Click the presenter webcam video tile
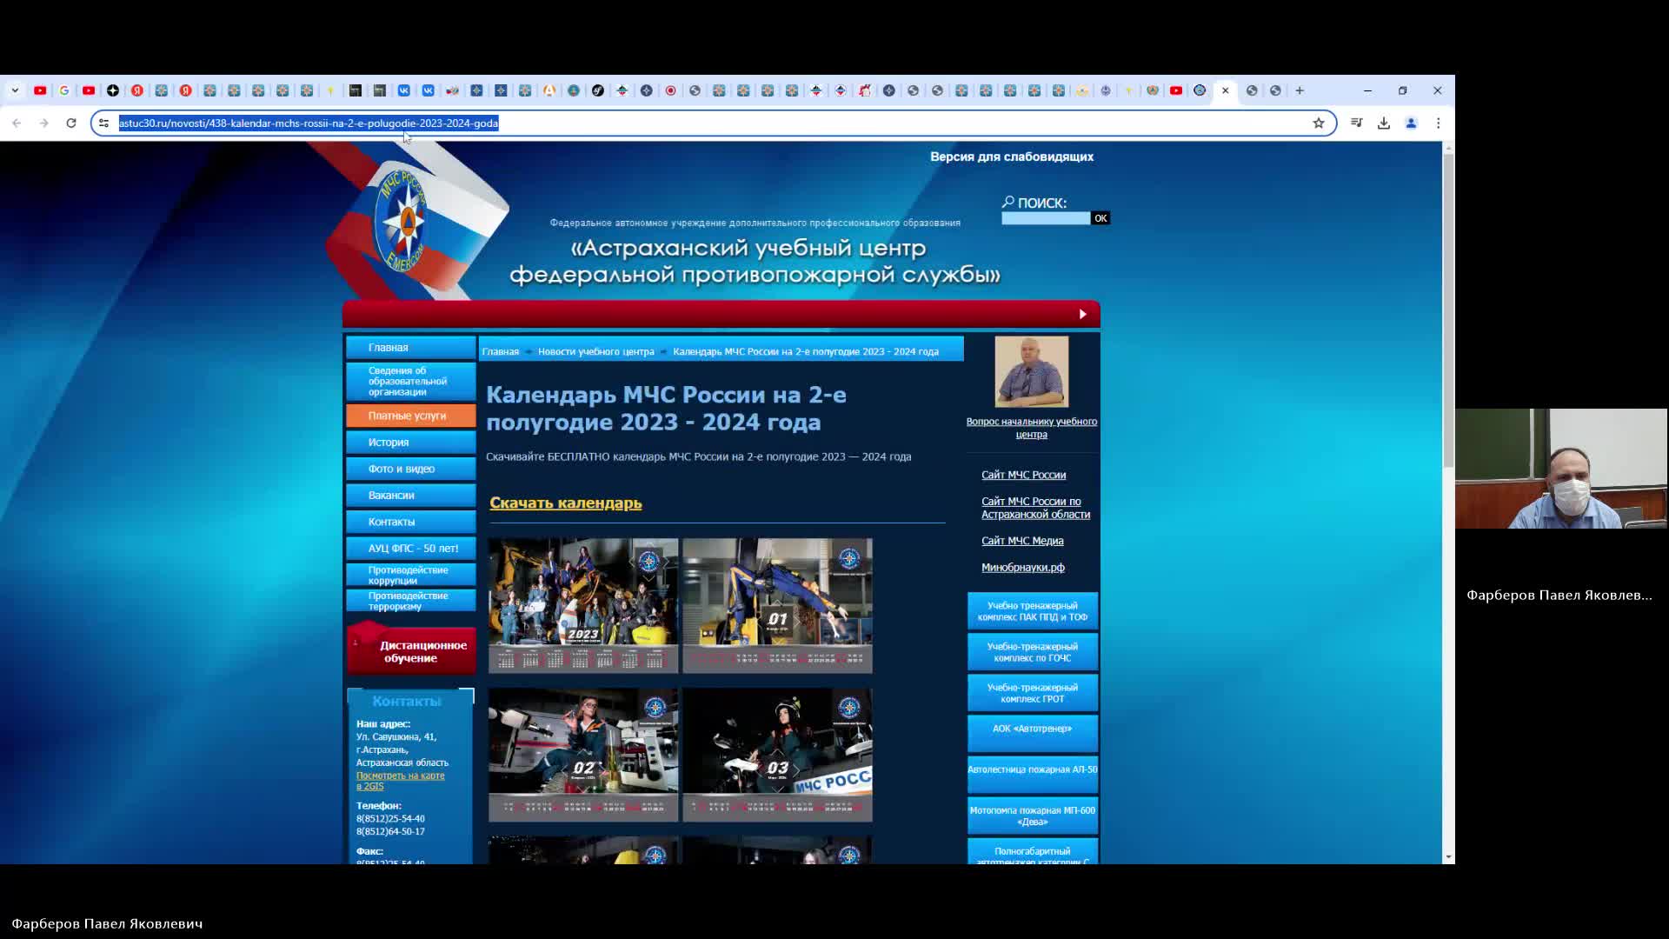Viewport: 1669px width, 939px height. tap(1562, 469)
